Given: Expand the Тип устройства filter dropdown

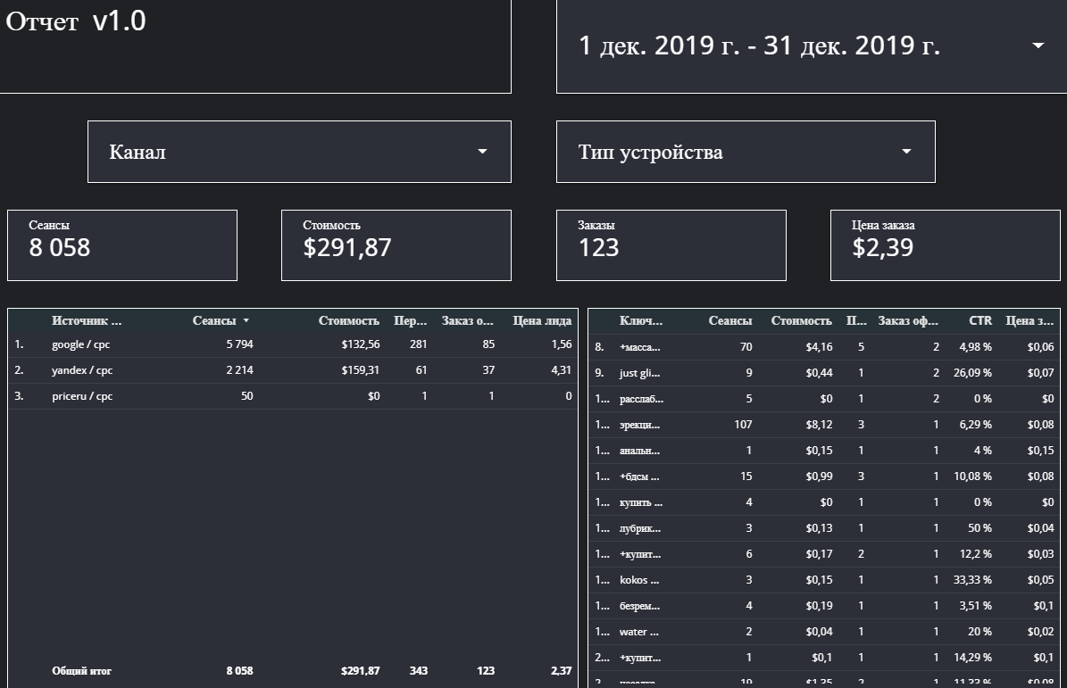Looking at the screenshot, I should (906, 152).
